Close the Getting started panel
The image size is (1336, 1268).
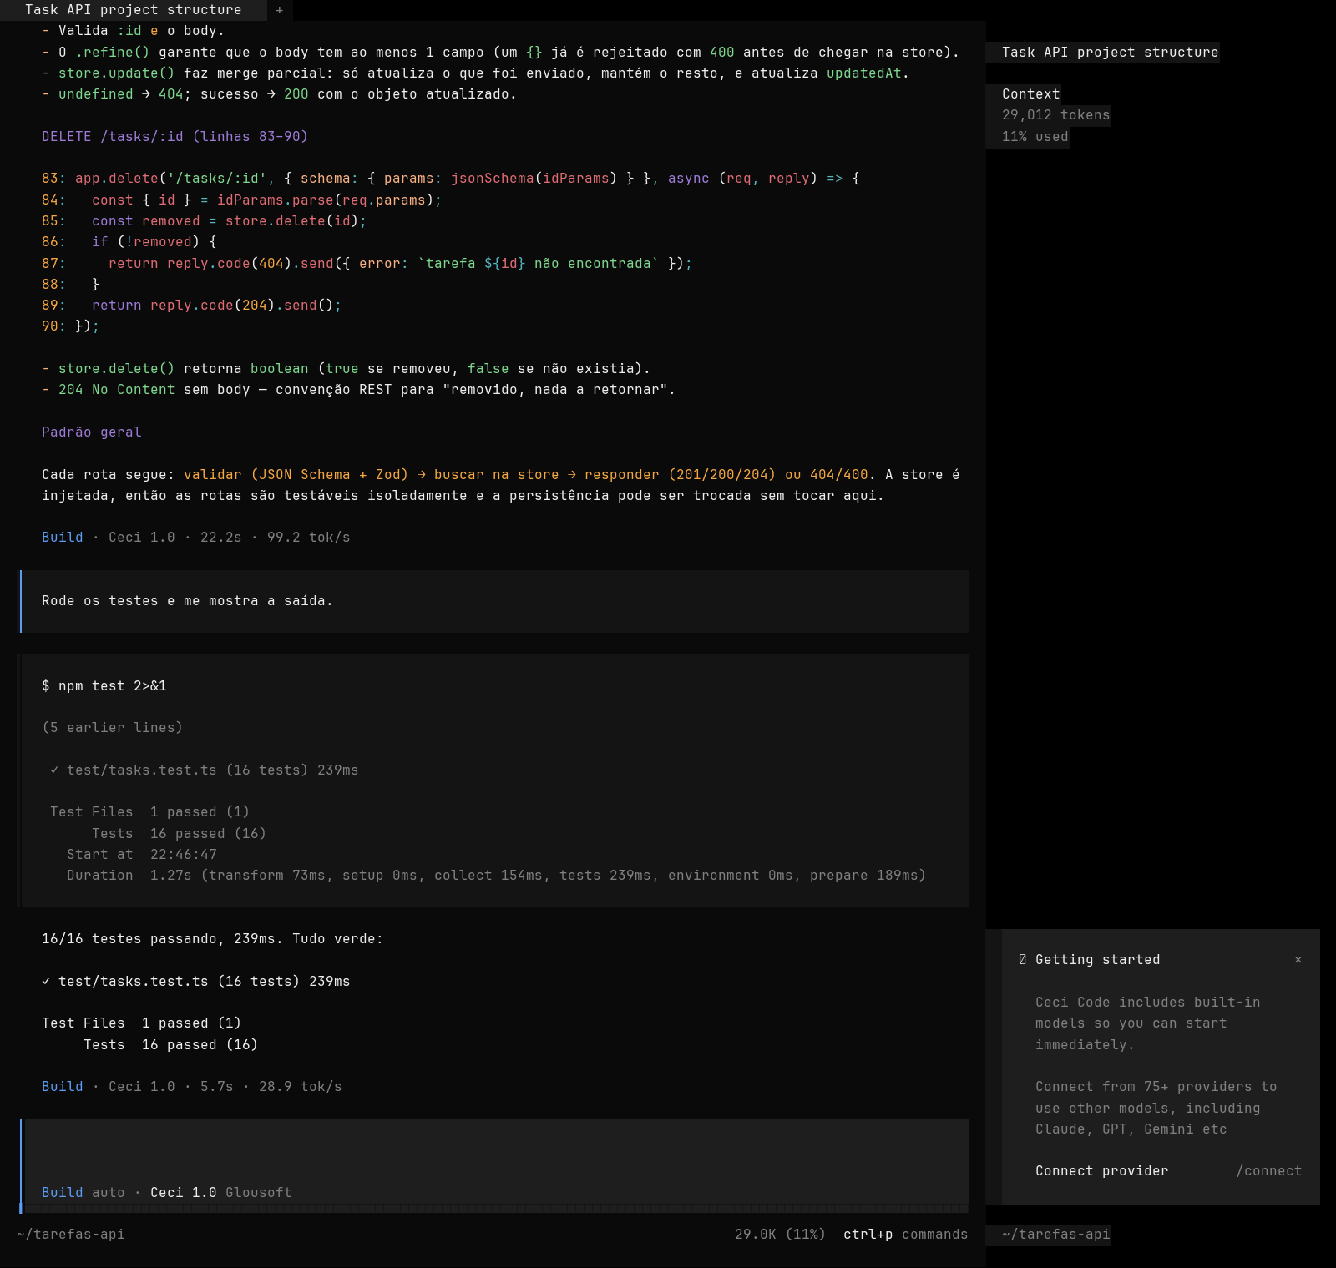click(x=1298, y=960)
